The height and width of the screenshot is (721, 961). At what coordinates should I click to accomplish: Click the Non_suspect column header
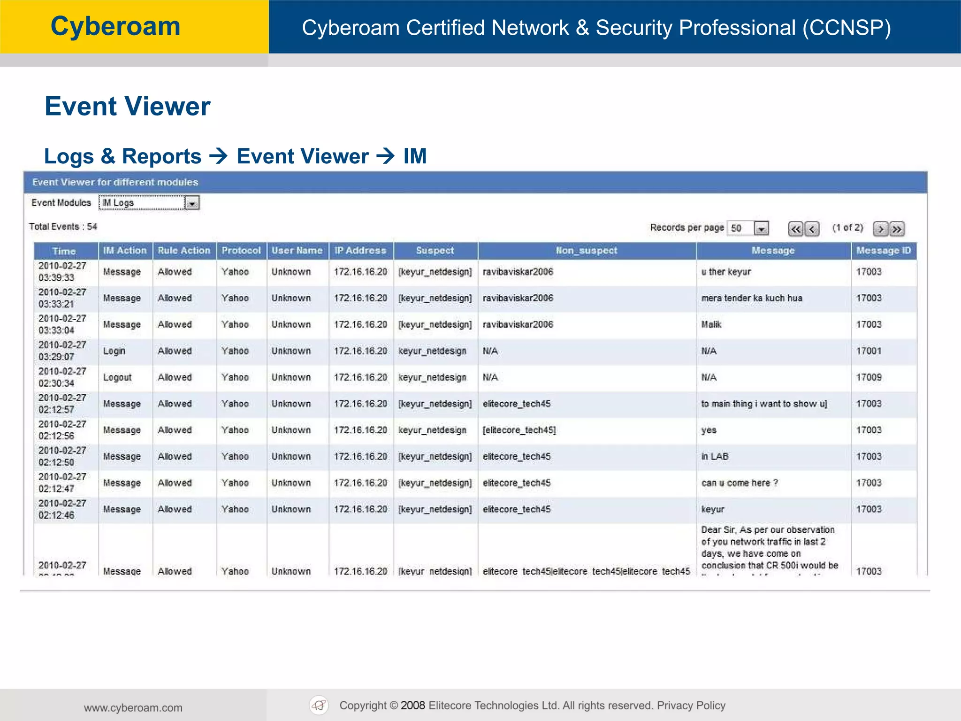587,251
